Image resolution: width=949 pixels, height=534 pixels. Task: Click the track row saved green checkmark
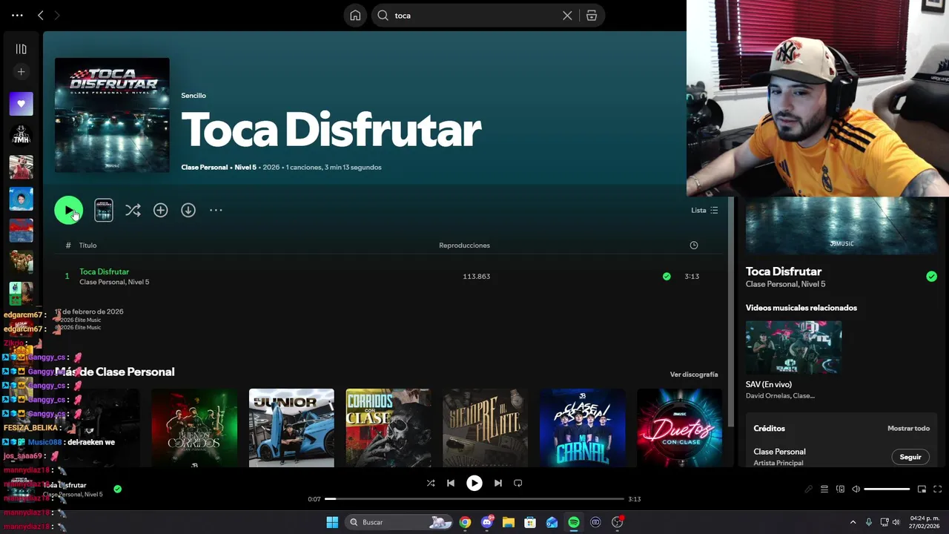click(667, 277)
